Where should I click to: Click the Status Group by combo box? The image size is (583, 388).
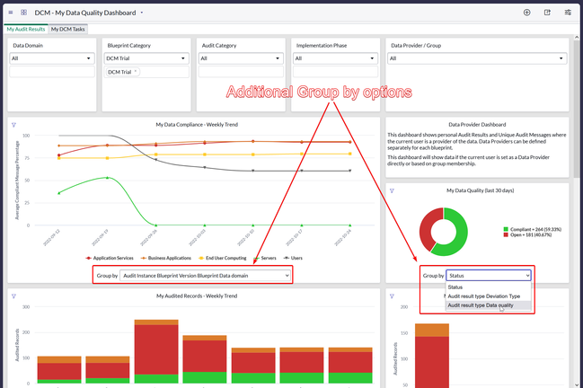pyautogui.click(x=488, y=276)
